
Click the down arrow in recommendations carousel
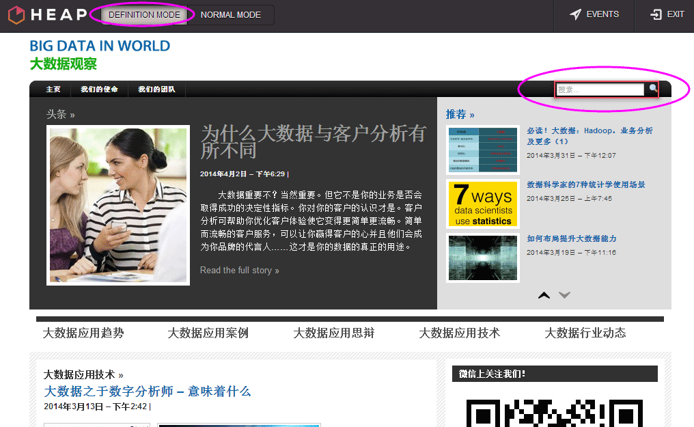pos(564,295)
